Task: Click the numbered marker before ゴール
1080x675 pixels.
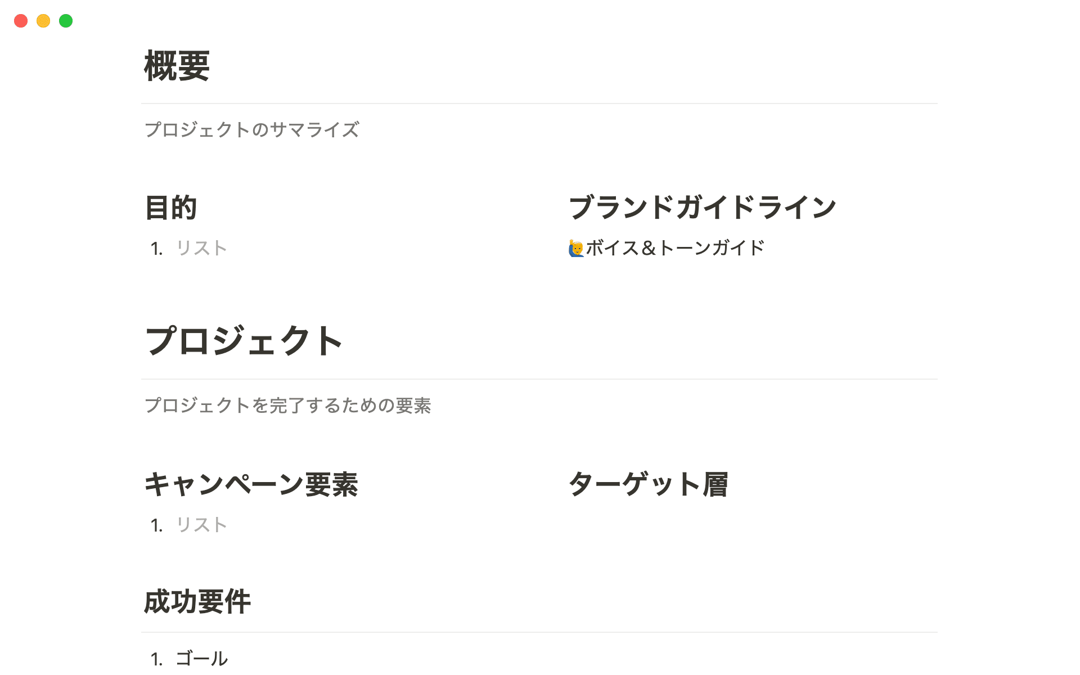Action: tap(156, 658)
